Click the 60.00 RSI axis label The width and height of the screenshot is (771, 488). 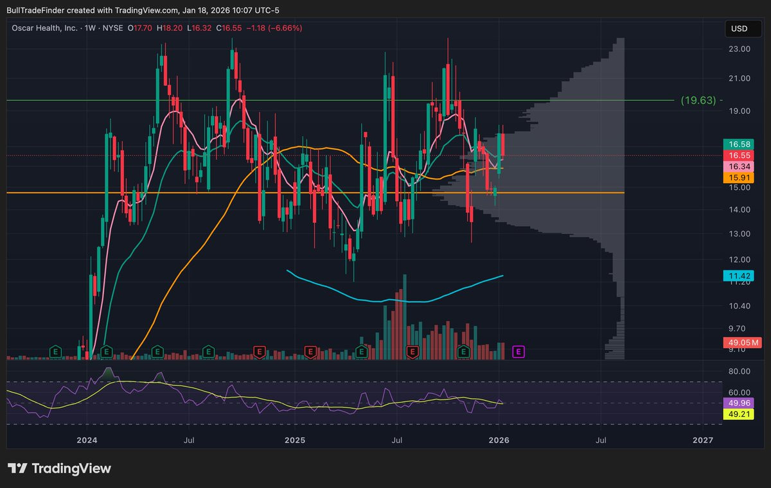click(x=740, y=392)
